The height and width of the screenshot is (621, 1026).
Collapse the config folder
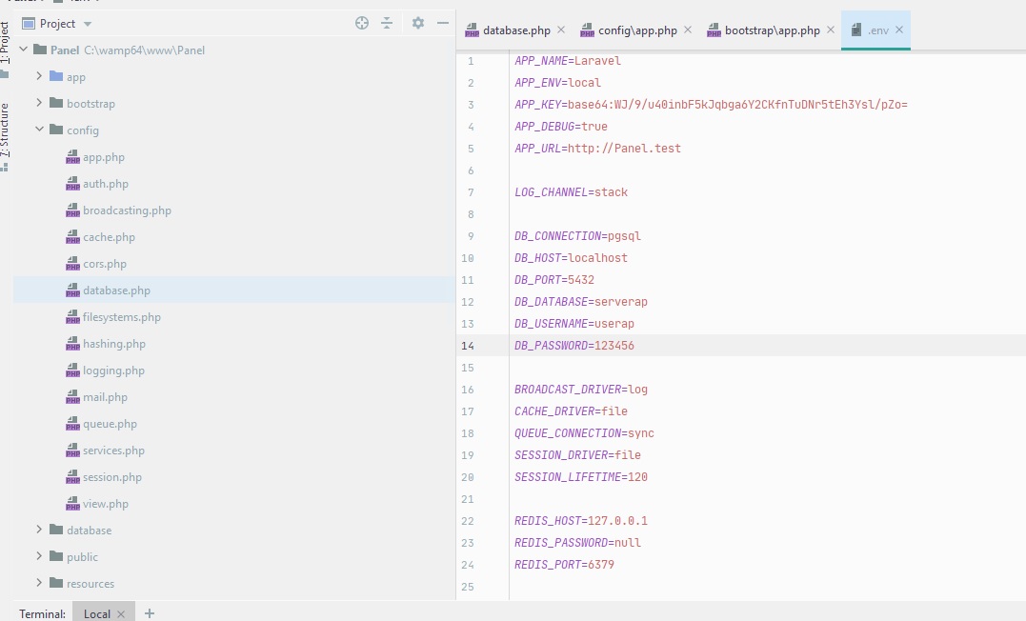(39, 130)
